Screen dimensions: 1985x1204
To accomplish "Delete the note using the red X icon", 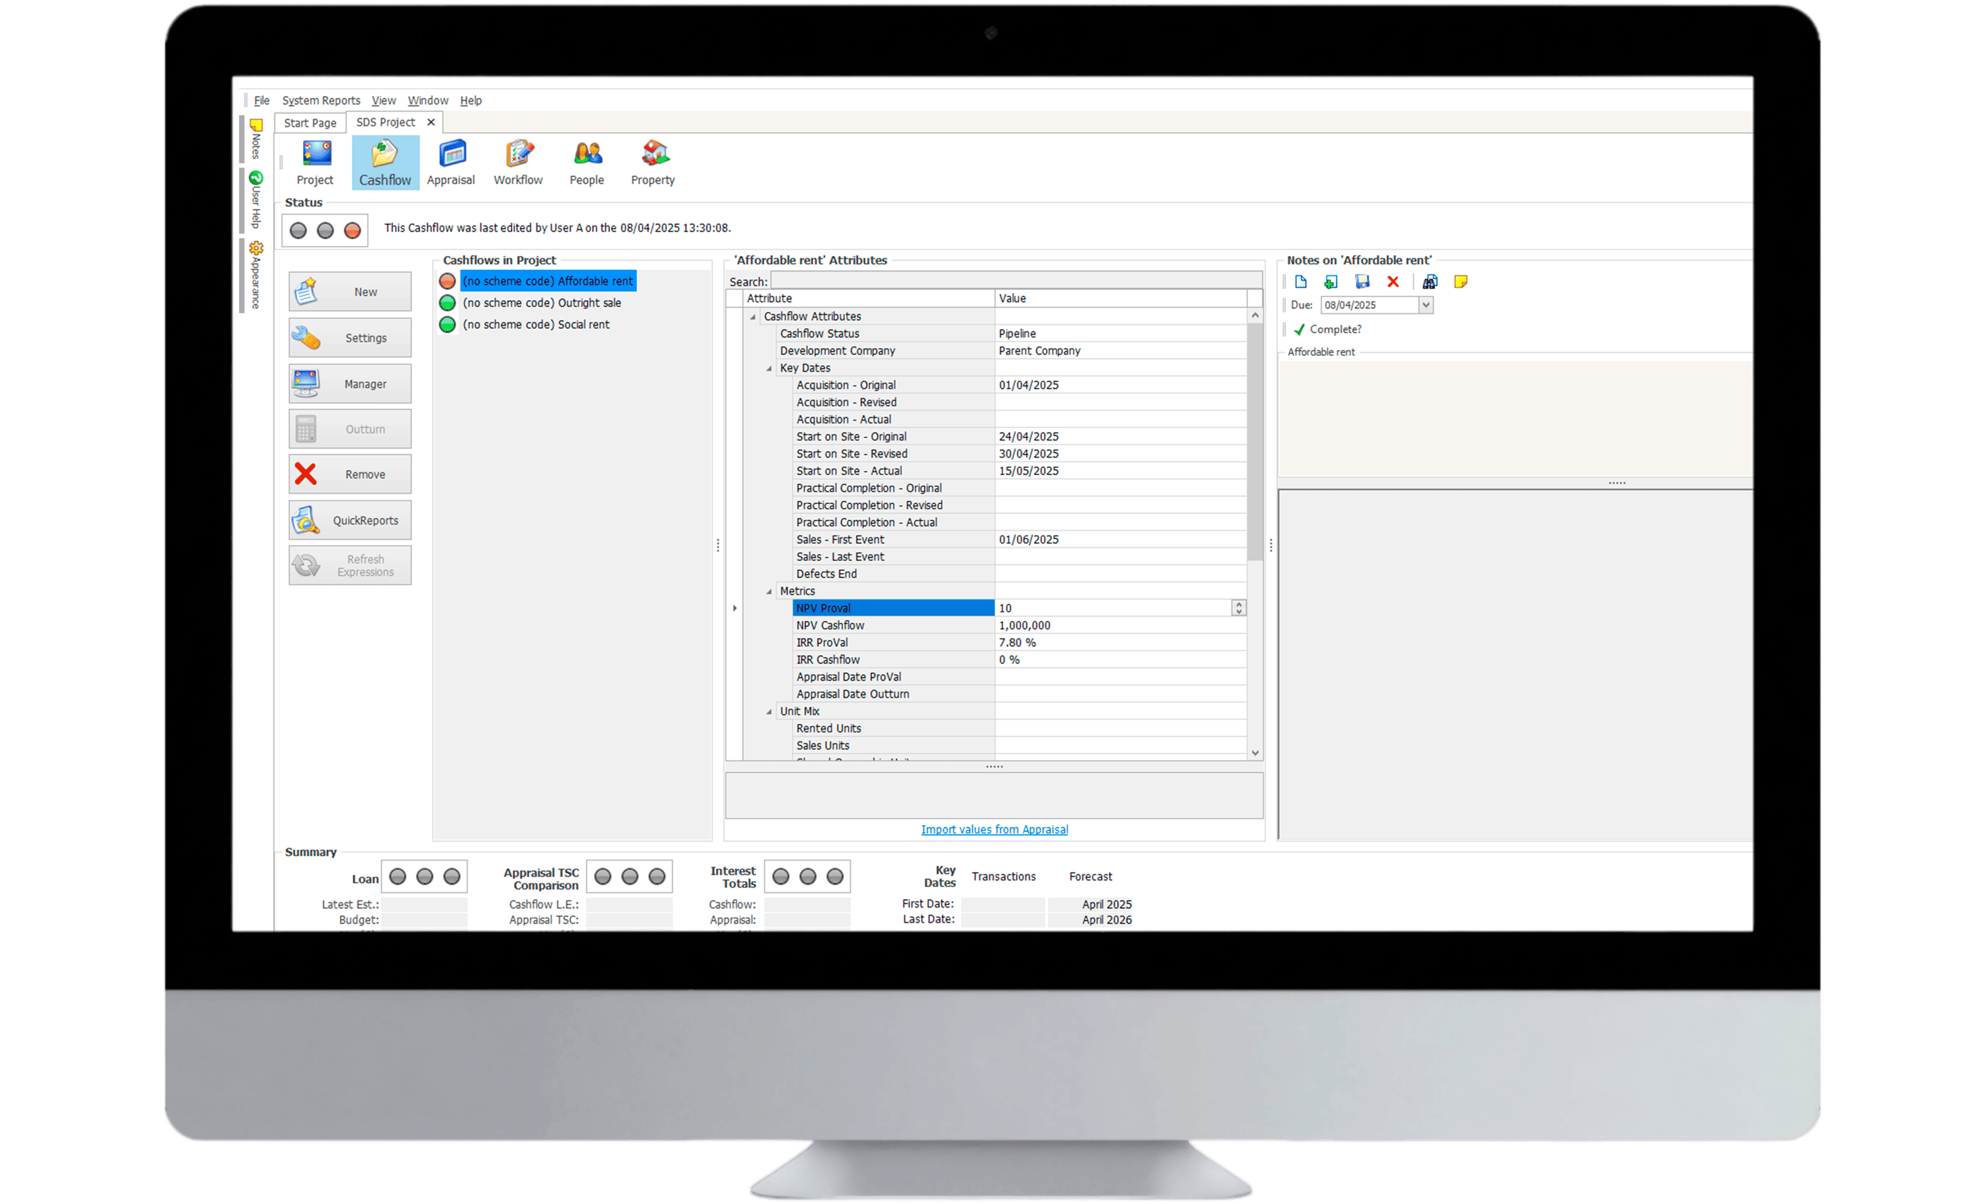I will click(x=1393, y=282).
